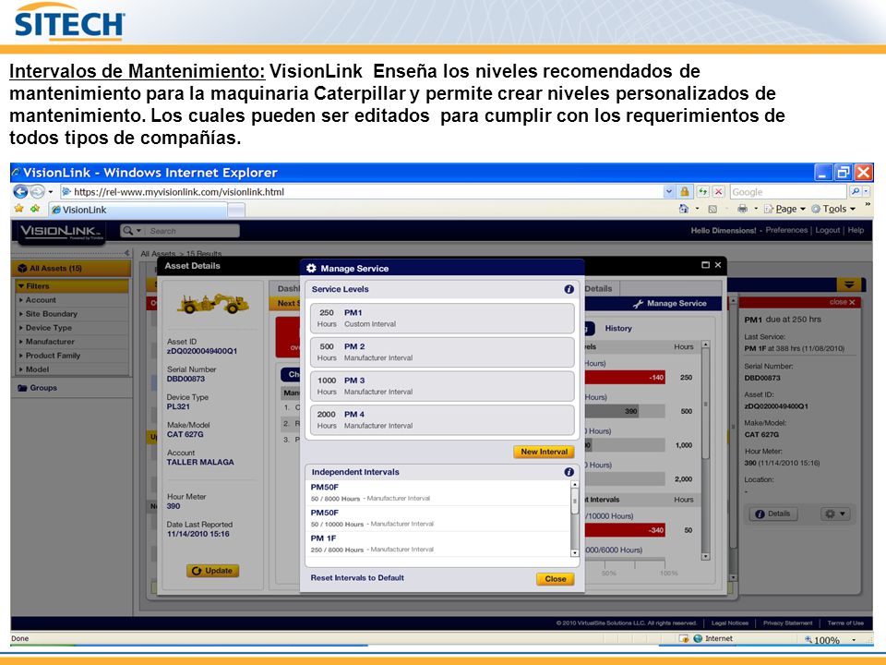Click the Details button in alert panel
The width and height of the screenshot is (886, 665).
[773, 514]
